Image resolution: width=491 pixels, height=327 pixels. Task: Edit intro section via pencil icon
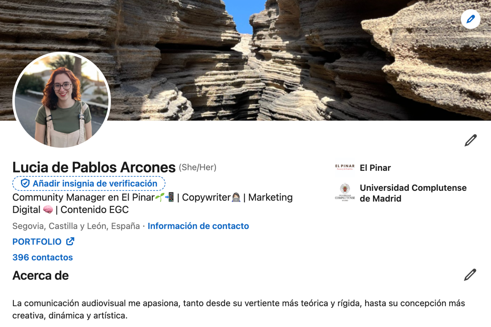point(471,140)
